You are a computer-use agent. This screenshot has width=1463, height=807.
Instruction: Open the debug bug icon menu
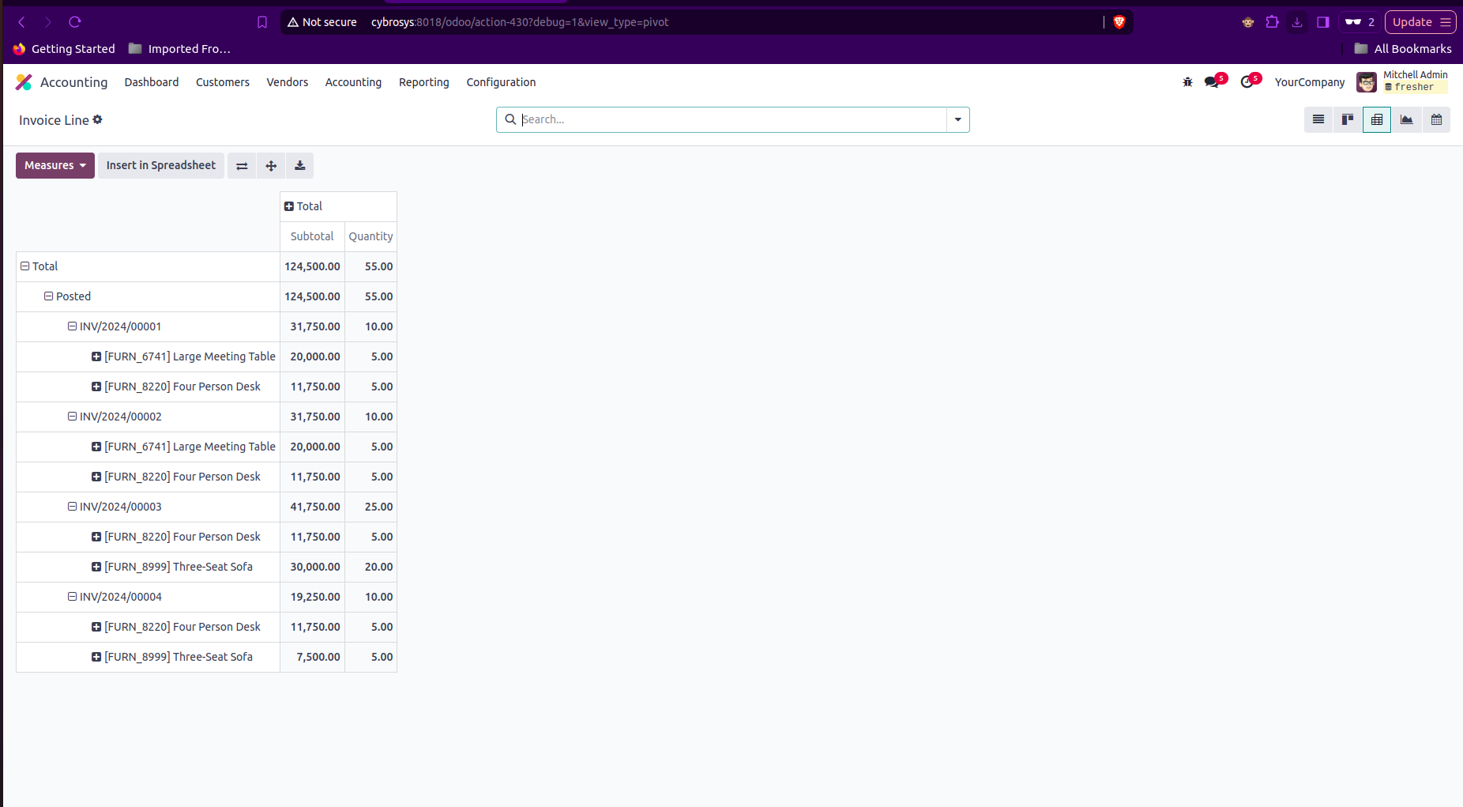(1187, 82)
